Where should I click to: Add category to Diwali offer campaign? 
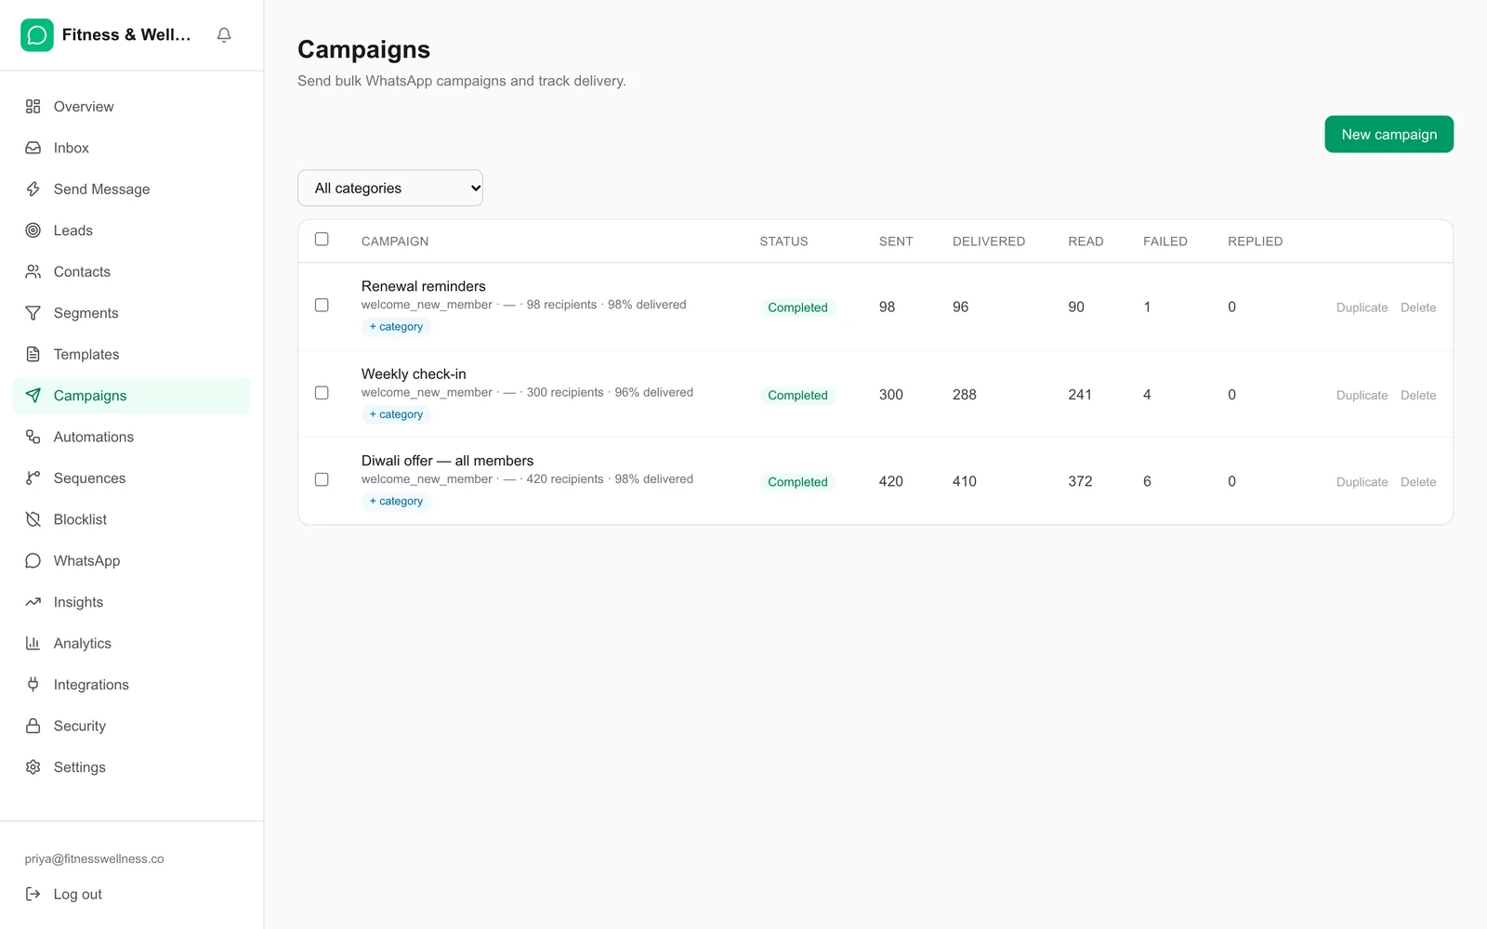pyautogui.click(x=396, y=502)
